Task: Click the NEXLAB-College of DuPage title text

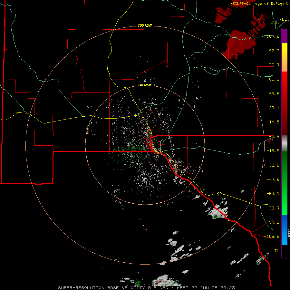Action: coord(259,4)
